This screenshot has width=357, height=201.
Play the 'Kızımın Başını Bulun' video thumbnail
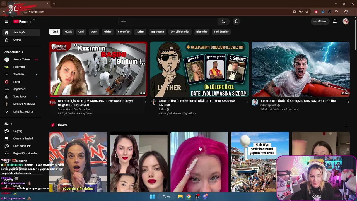click(x=98, y=69)
